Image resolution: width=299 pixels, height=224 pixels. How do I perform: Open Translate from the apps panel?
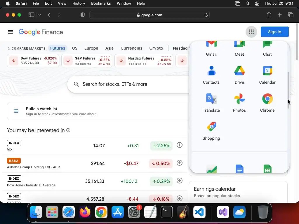211,103
